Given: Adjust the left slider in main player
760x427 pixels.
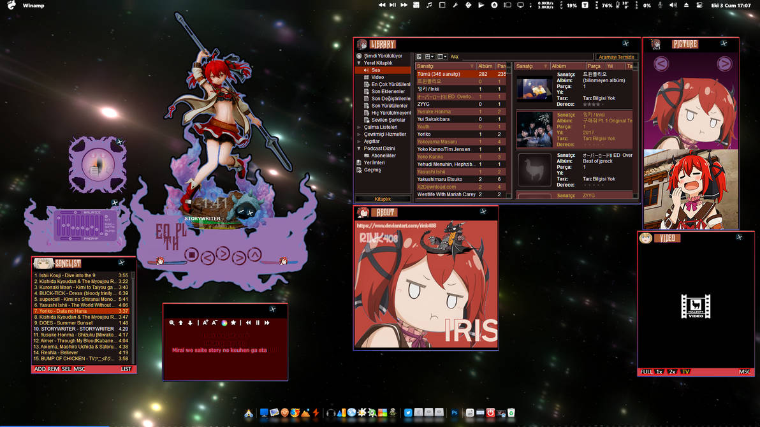Looking at the screenshot, I should point(168,262).
